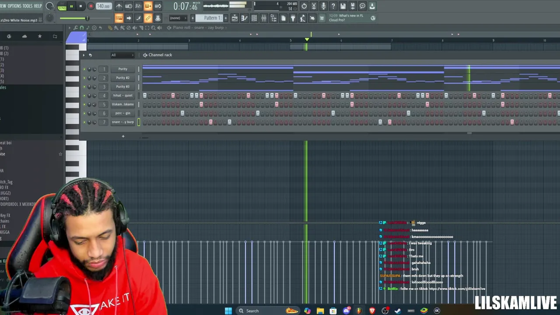The image size is (560, 315).
Task: Toggle the metronome icon
Action: click(x=119, y=6)
